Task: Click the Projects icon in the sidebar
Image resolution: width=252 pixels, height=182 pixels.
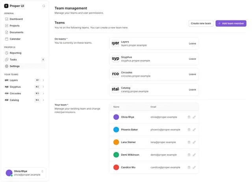Action: click(7, 26)
